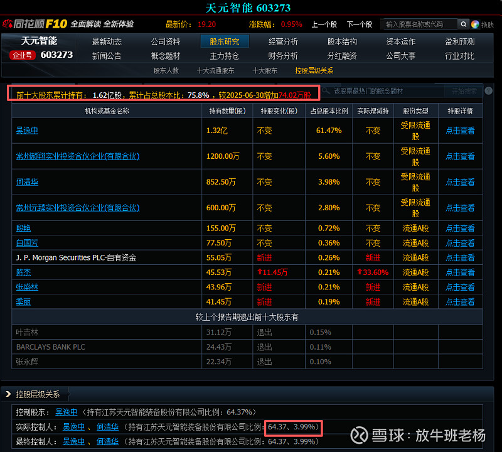Image resolution: width=502 pixels, height=452 pixels.
Task: Open the 盈利预测 tab
Action: [460, 41]
